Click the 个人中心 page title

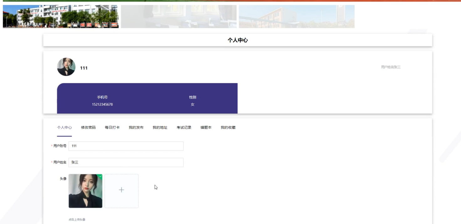tap(238, 40)
